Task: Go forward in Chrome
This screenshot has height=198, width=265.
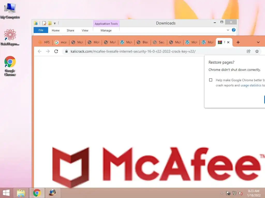Action: coord(48,51)
